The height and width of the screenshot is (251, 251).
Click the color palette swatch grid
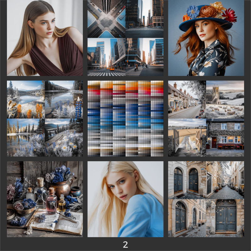125,119
